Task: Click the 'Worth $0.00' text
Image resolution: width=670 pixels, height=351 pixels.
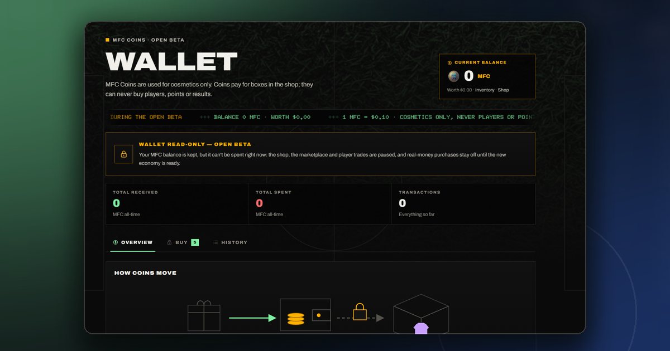Action: pos(460,90)
